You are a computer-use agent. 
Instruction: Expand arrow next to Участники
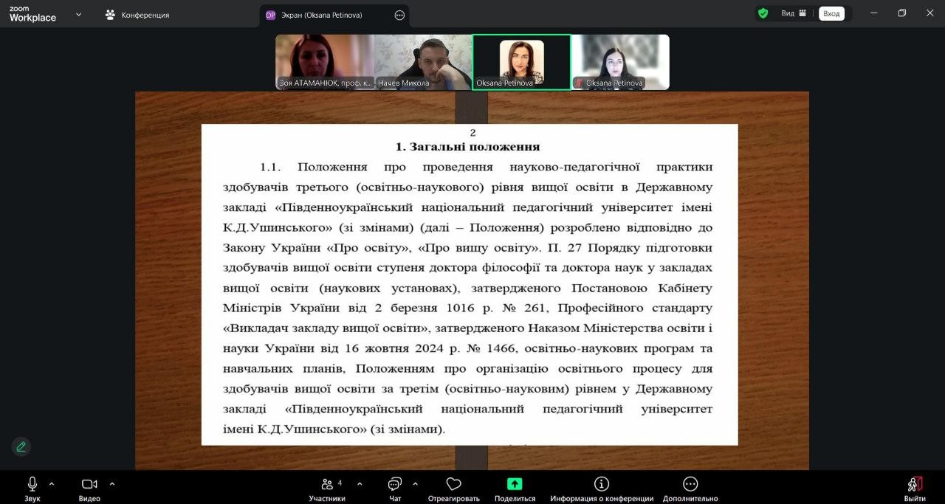tap(360, 484)
